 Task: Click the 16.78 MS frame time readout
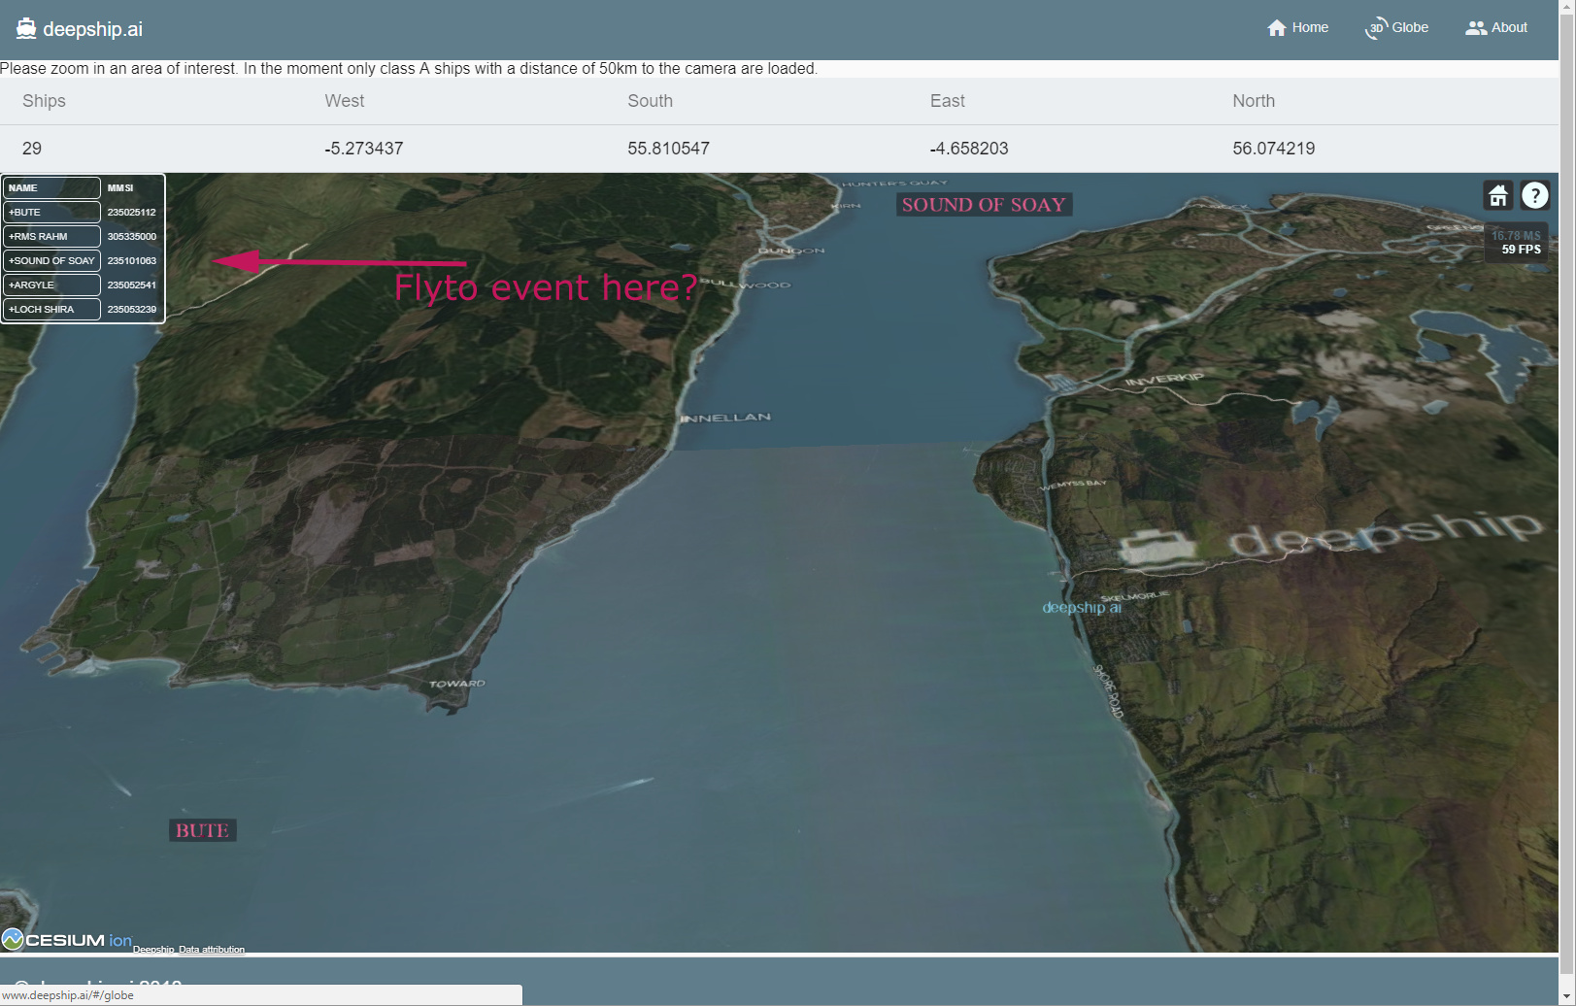(1516, 236)
